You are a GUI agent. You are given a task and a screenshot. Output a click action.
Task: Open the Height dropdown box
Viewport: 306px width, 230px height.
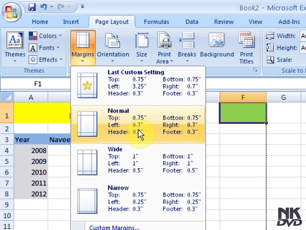coord(303,48)
